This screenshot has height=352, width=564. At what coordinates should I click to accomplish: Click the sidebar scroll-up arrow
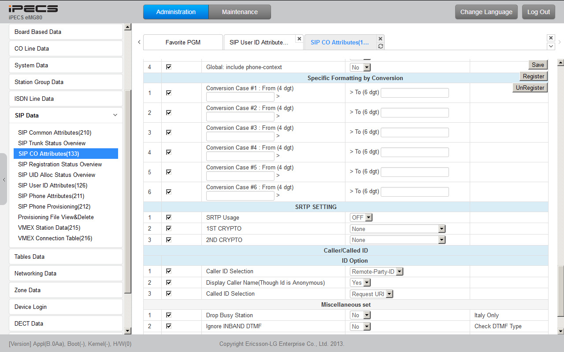tap(128, 27)
